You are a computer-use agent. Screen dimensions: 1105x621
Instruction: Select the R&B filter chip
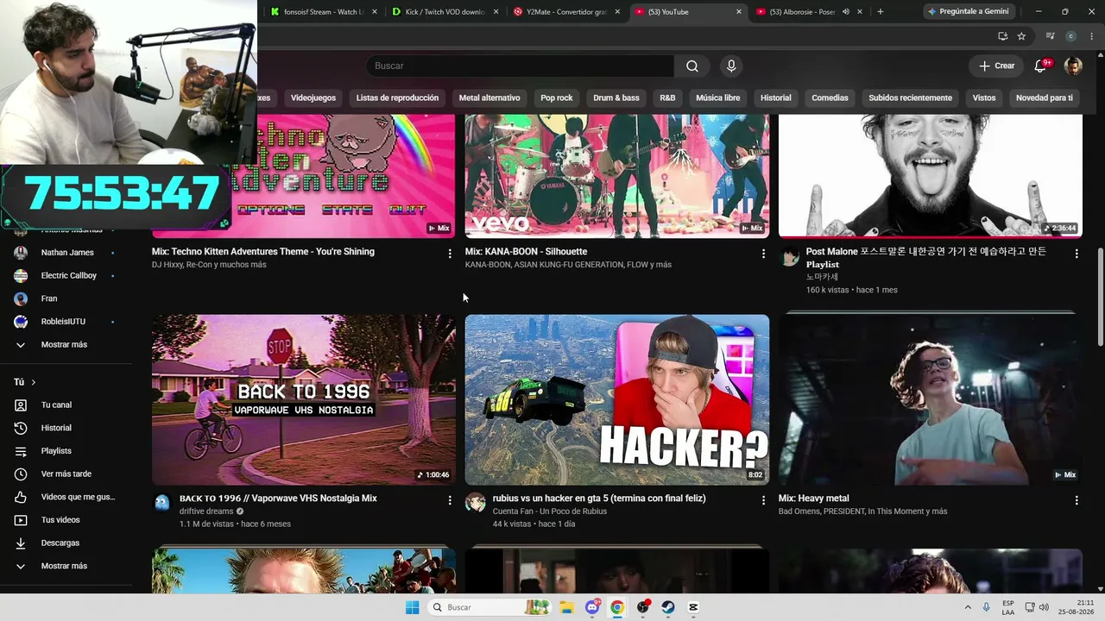(x=667, y=98)
